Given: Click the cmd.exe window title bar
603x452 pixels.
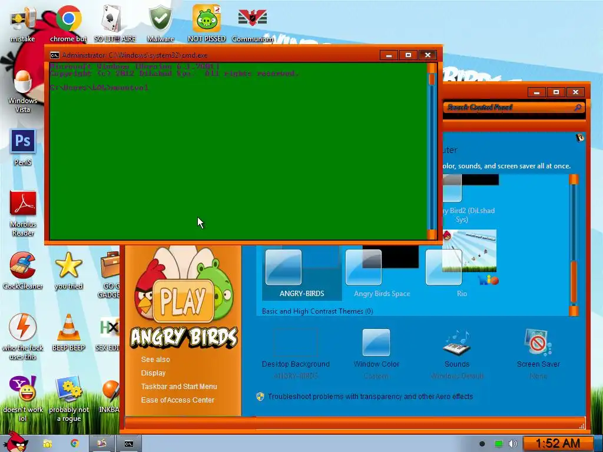Looking at the screenshot, I should pyautogui.click(x=216, y=55).
